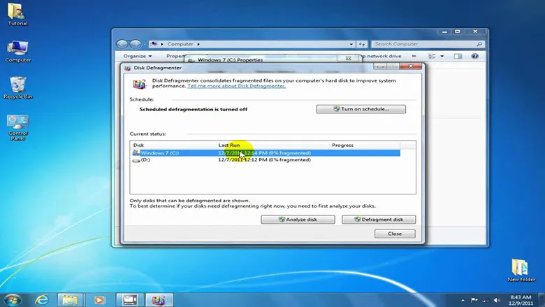Open the network status tray icon

click(x=486, y=300)
